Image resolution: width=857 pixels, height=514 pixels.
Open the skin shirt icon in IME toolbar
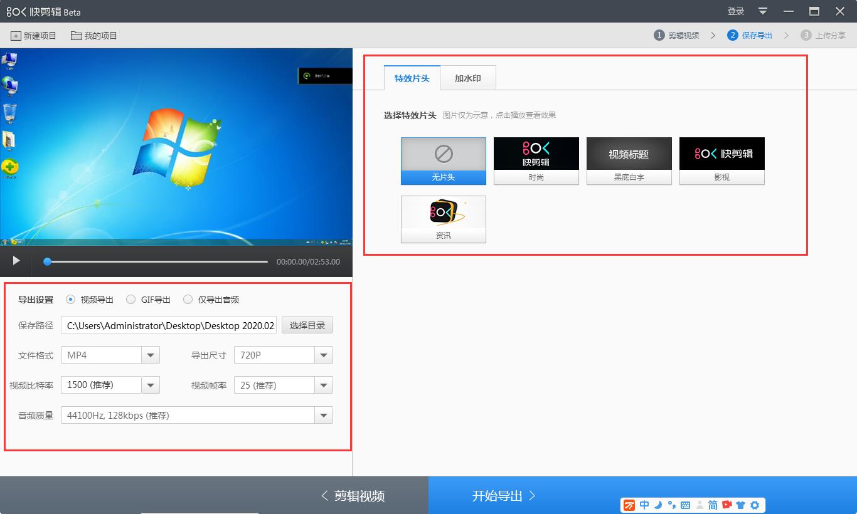pos(741,505)
